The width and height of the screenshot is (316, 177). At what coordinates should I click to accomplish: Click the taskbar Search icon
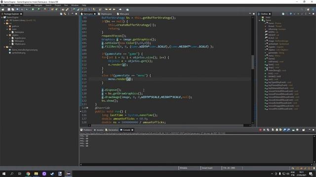click(12, 174)
